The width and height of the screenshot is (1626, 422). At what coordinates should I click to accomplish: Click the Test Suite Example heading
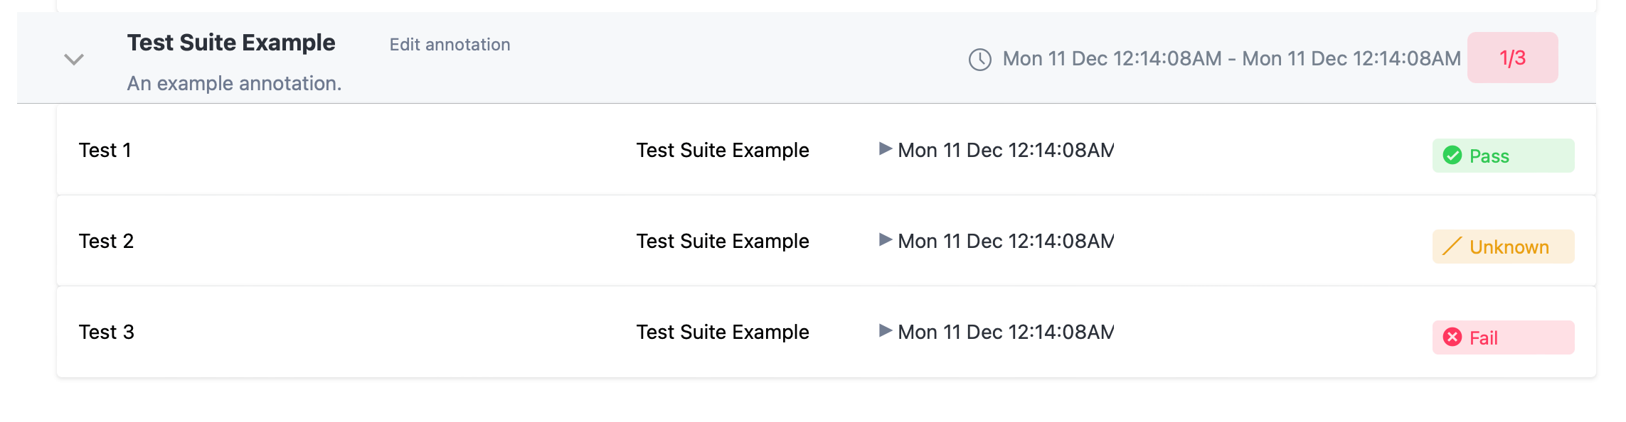[231, 43]
